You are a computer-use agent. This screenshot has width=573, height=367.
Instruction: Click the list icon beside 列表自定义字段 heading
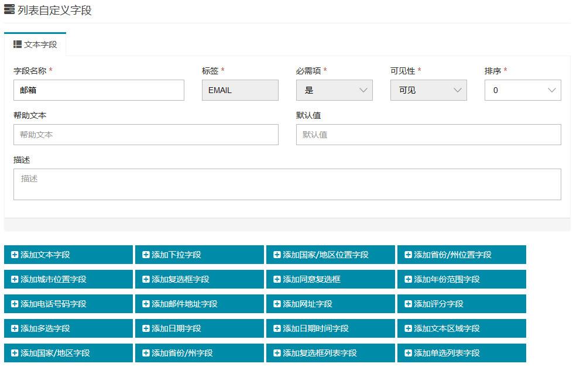(x=9, y=9)
